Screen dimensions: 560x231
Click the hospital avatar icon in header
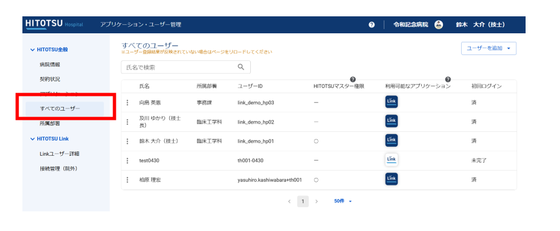point(438,25)
